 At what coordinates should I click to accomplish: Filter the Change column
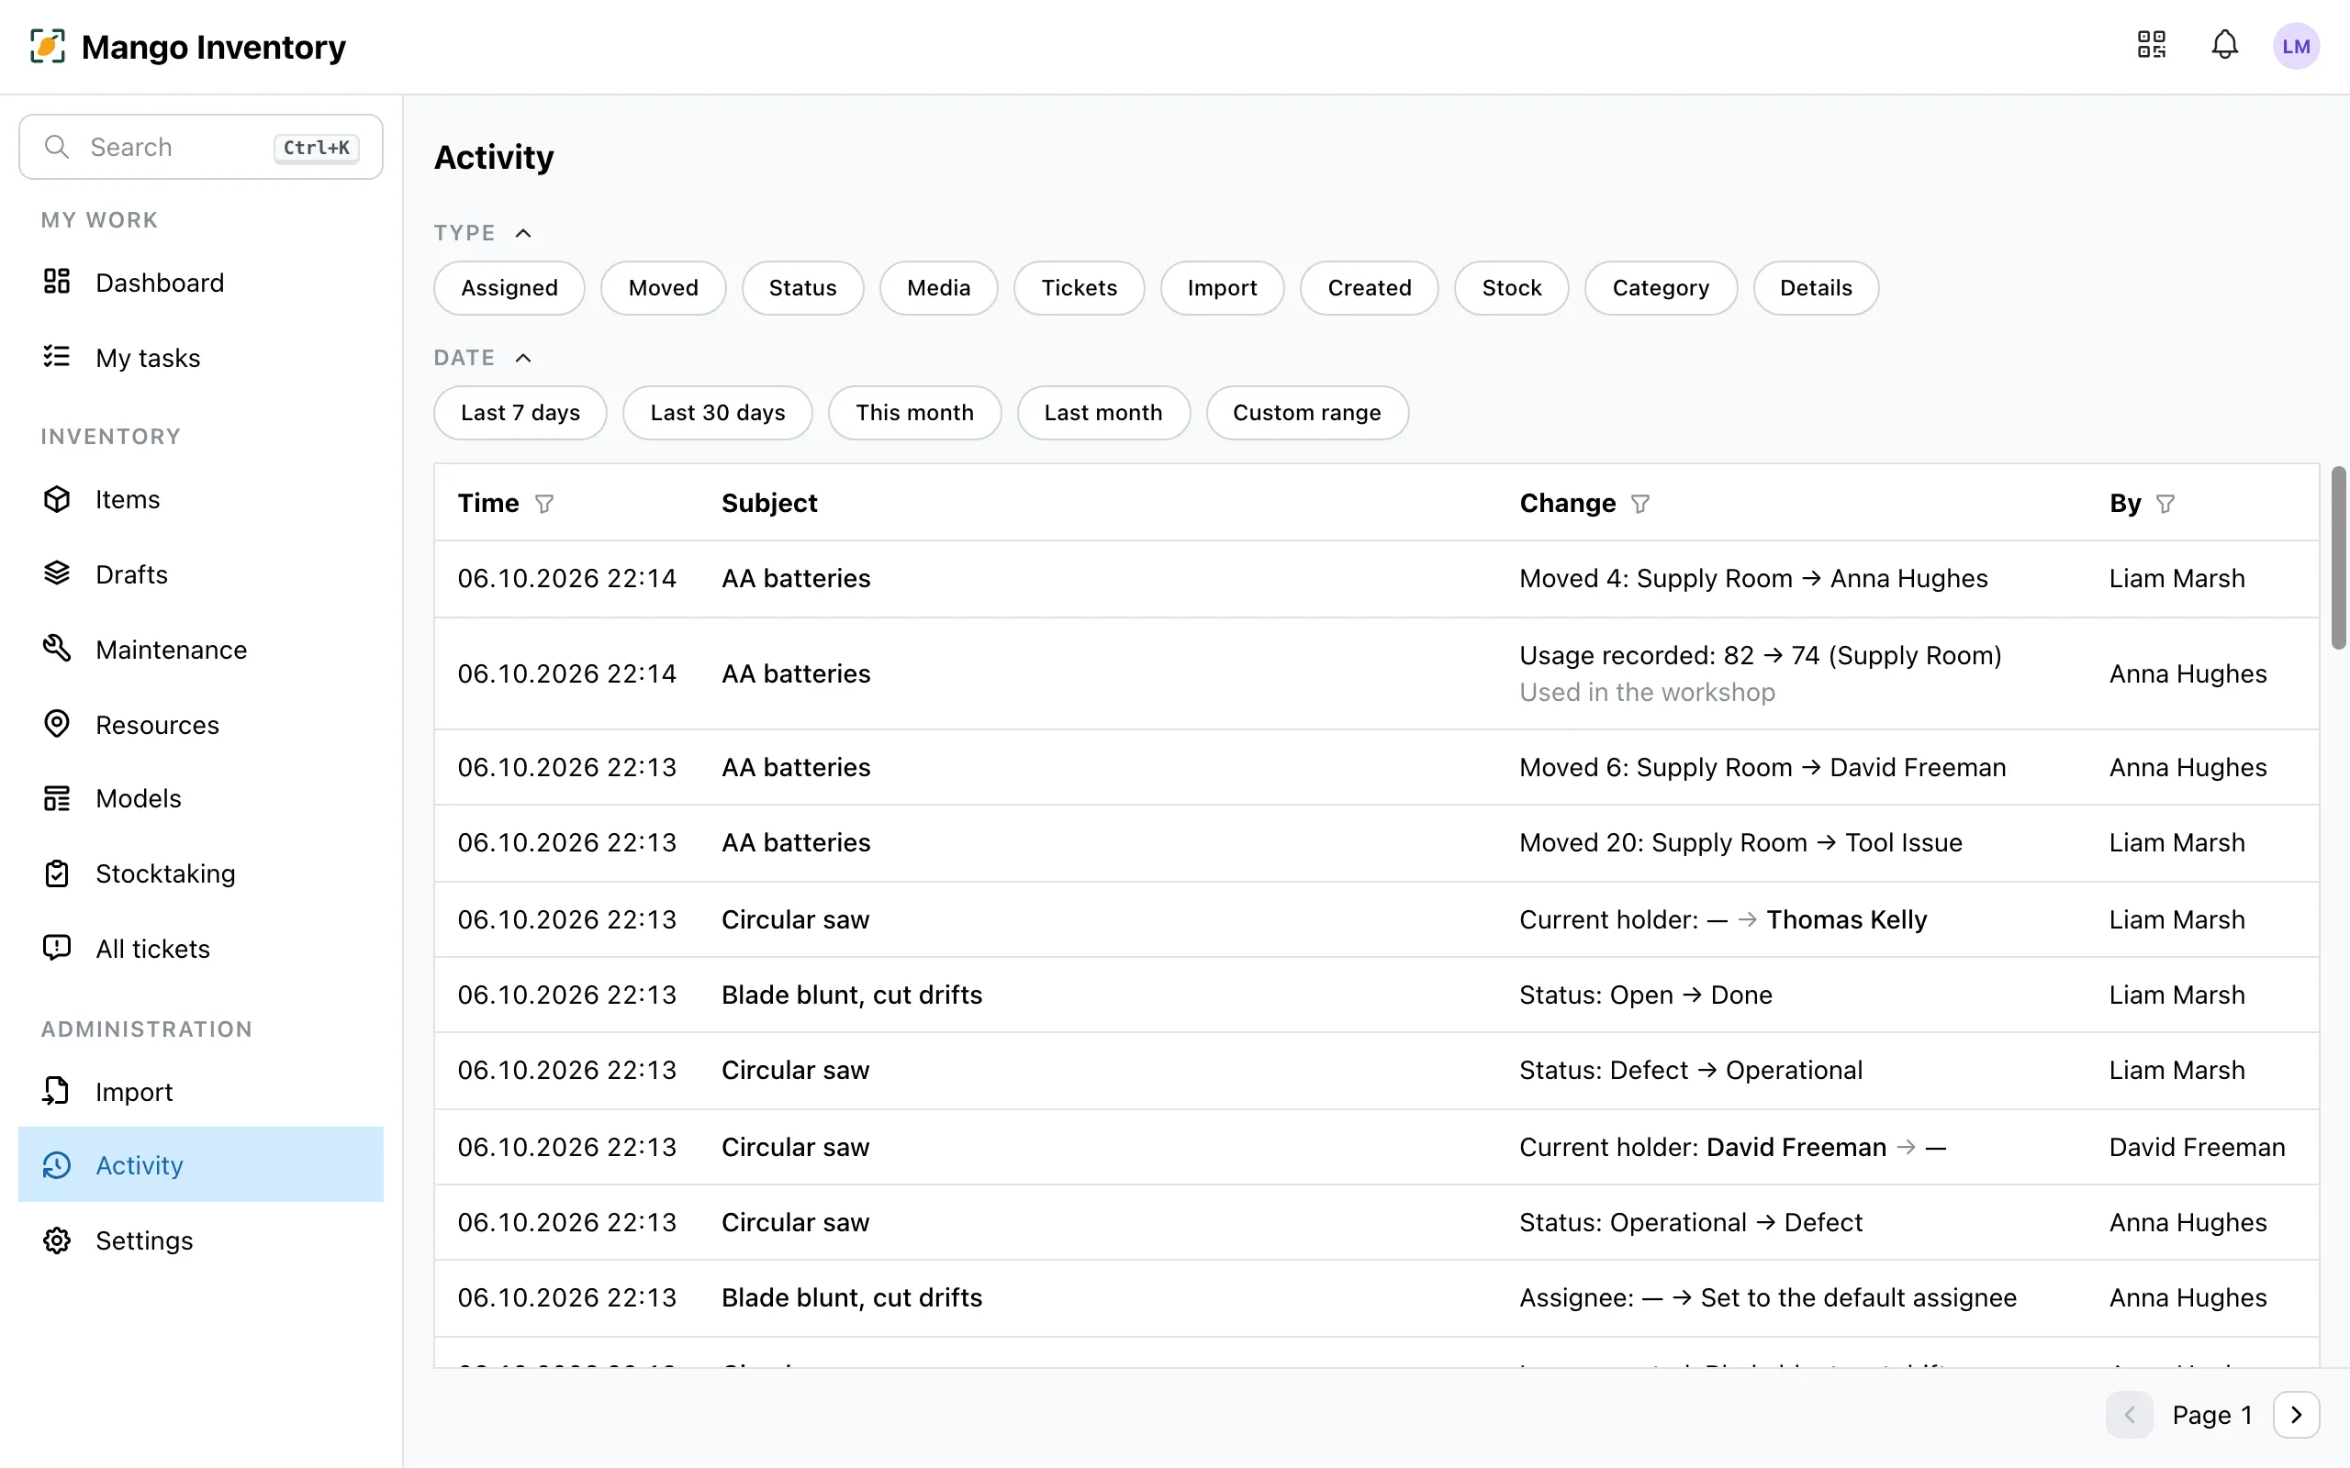1640,504
